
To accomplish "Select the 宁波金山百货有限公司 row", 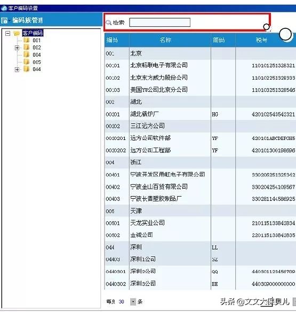I will tap(200, 187).
